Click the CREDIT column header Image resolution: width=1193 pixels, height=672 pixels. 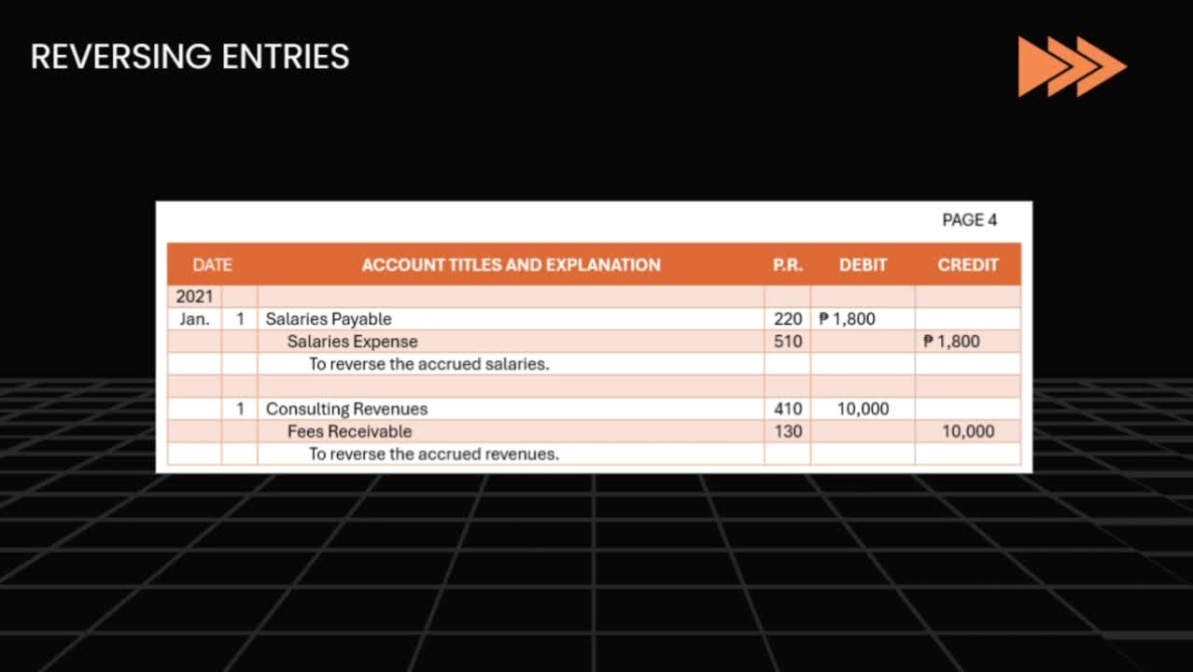tap(967, 265)
